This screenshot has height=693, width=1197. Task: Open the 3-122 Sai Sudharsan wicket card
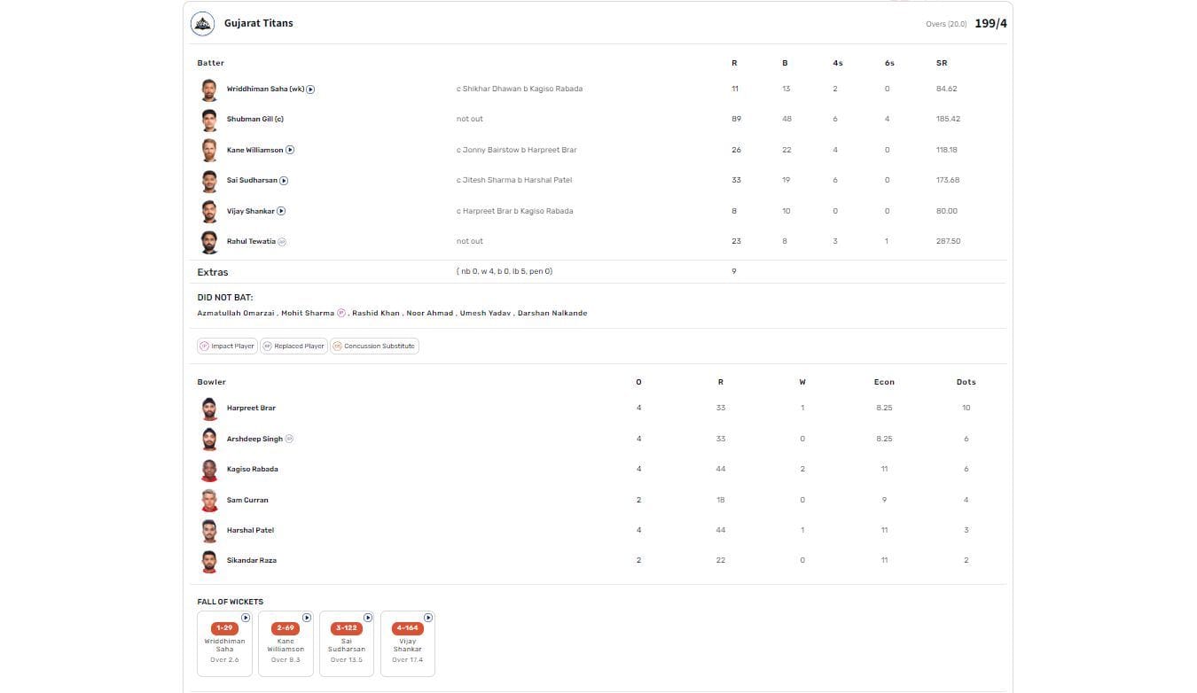tap(347, 644)
